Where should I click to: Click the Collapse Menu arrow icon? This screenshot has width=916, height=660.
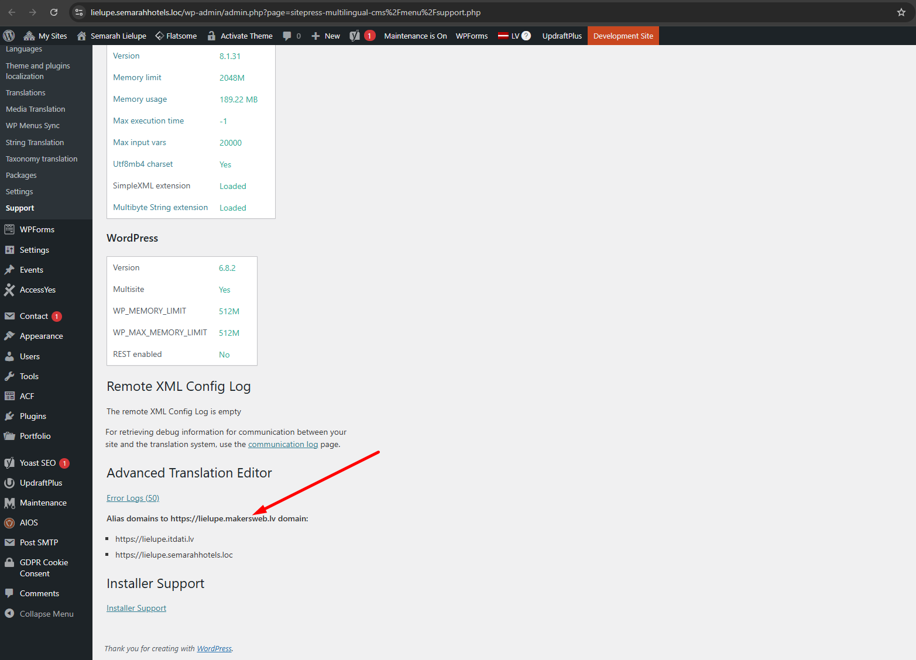(x=9, y=613)
